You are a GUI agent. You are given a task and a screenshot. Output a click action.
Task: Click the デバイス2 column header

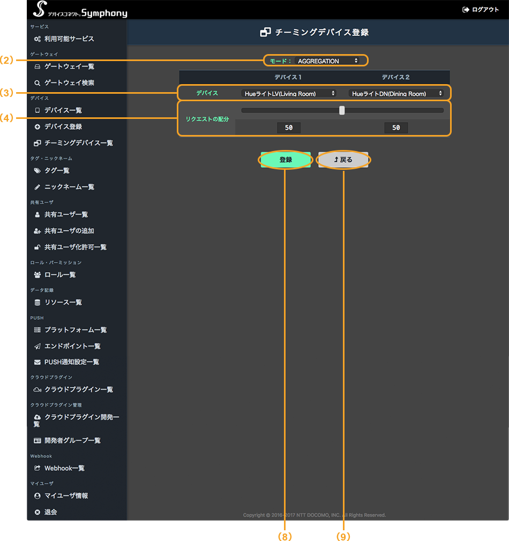(396, 77)
